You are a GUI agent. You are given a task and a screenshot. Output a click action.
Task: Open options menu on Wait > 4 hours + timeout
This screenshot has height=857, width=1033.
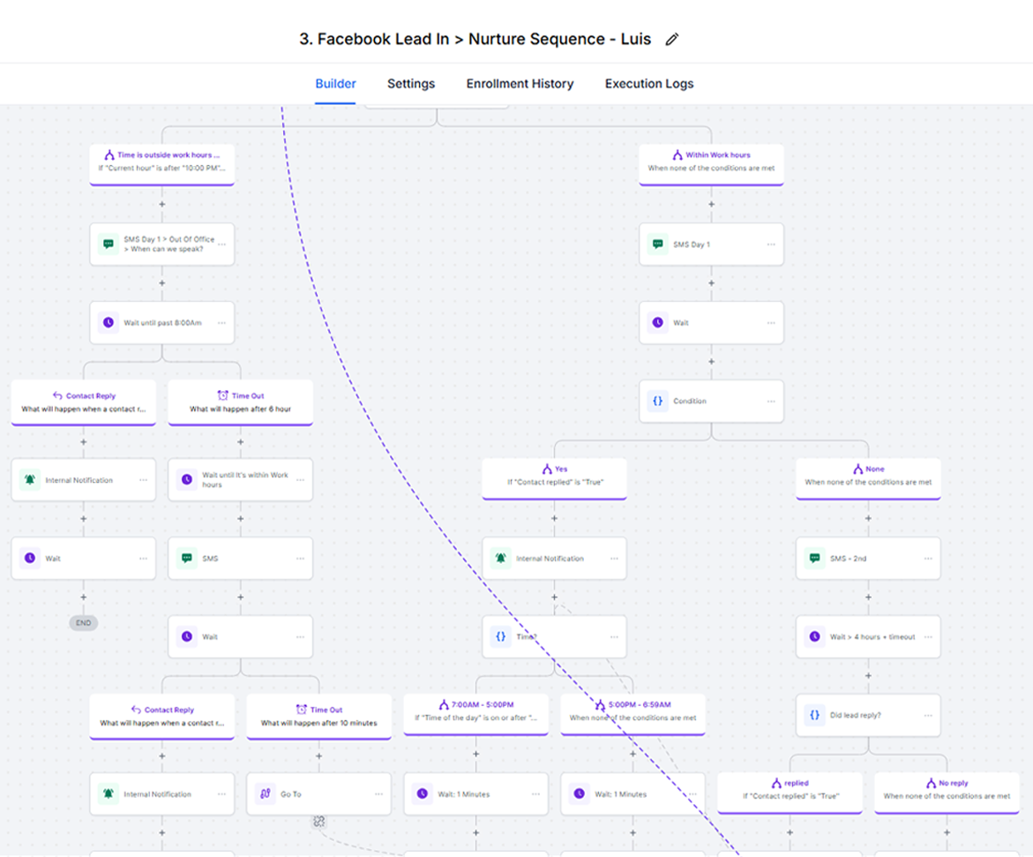tap(928, 637)
